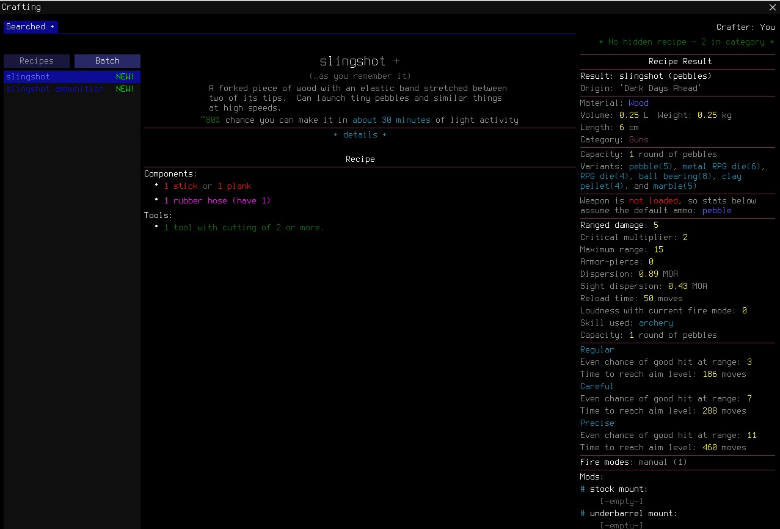This screenshot has height=529, width=780.
Task: Click '1 plank' component
Action: click(235, 186)
